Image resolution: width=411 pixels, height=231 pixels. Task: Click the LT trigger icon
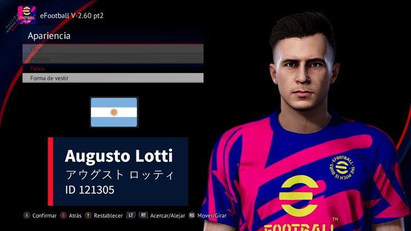131,215
